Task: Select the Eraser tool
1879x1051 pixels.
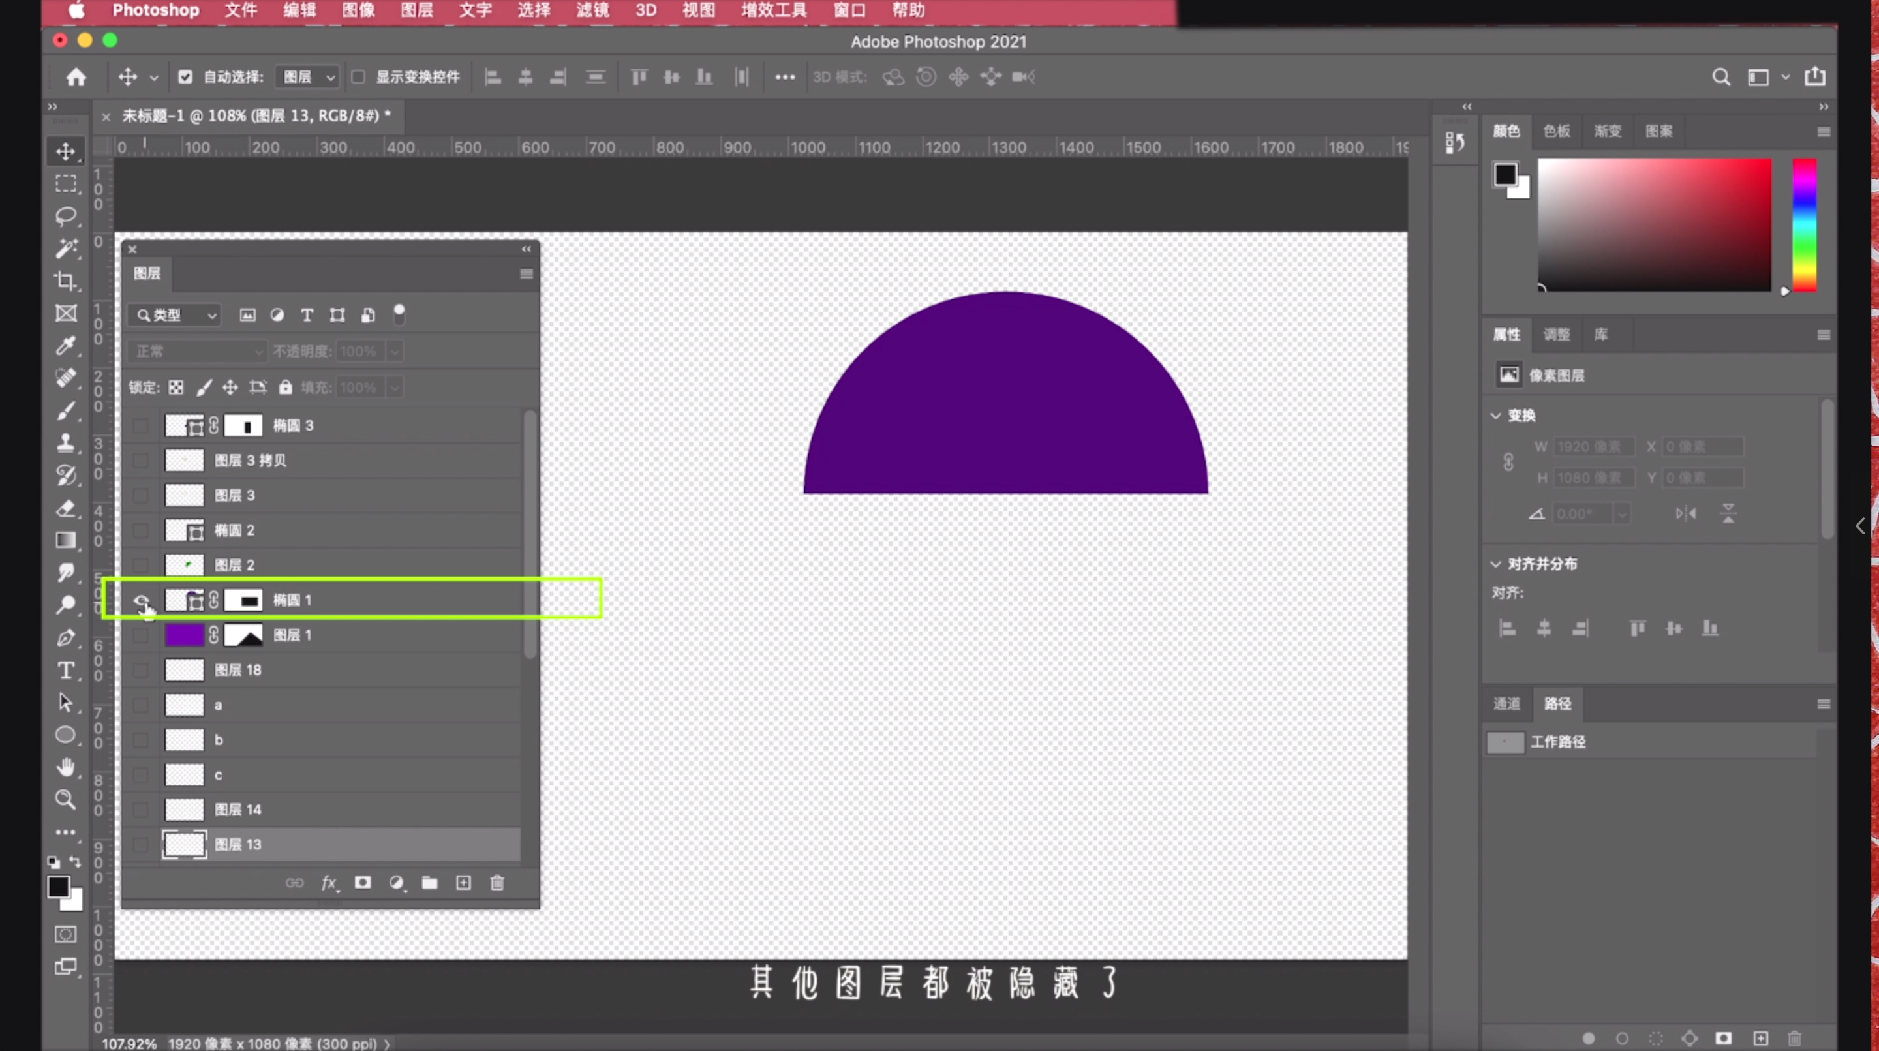Action: 66,508
